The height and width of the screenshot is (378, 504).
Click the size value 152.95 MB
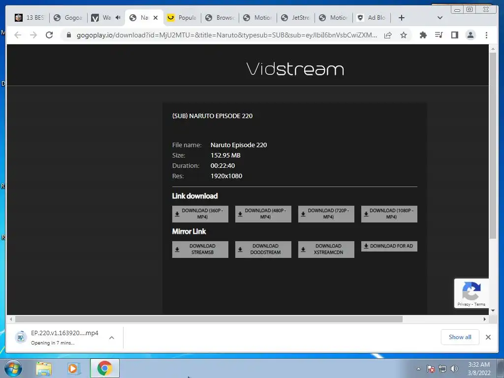[x=225, y=155]
